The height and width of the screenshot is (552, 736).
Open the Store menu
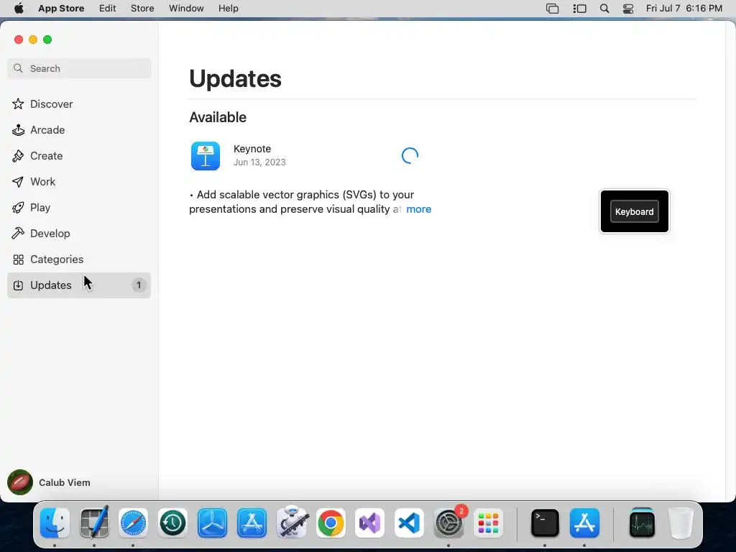(142, 9)
